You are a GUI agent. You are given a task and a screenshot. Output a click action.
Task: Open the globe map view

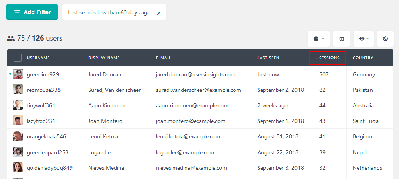(x=385, y=39)
